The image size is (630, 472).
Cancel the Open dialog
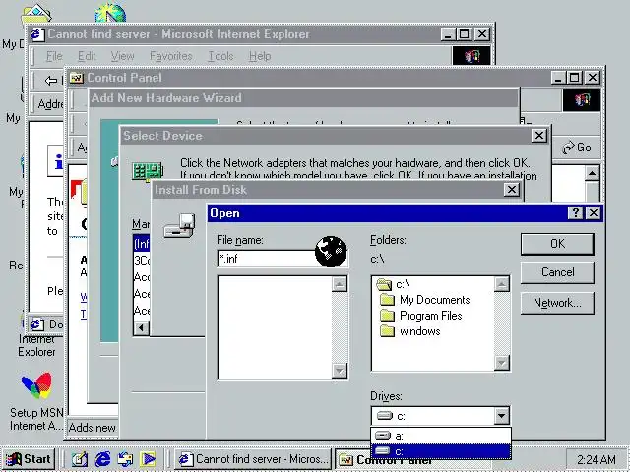[x=557, y=272]
